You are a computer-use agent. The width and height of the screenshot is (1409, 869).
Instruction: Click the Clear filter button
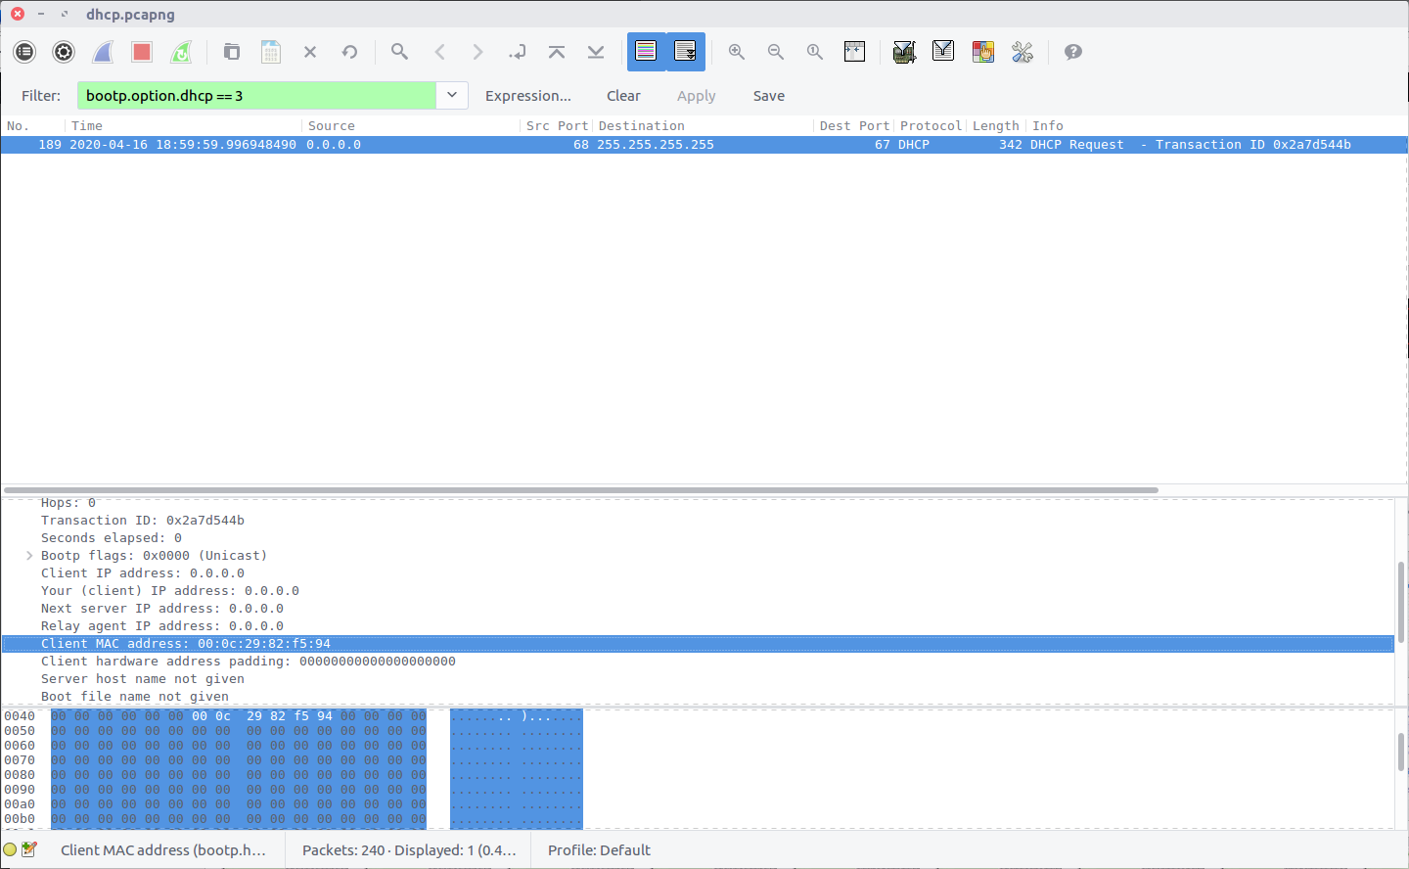623,96
